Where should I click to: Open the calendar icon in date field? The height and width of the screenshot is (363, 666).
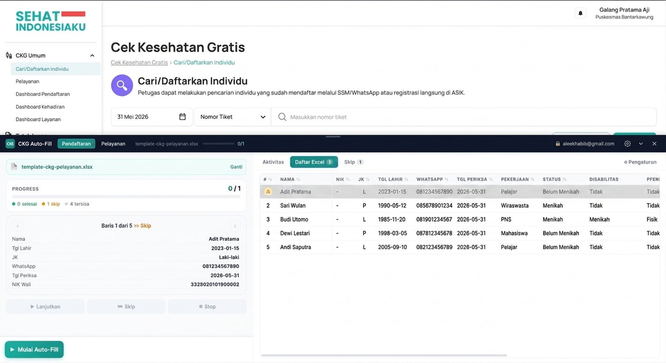[182, 117]
